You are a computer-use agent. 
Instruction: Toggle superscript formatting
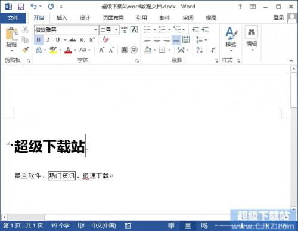tap(92, 40)
